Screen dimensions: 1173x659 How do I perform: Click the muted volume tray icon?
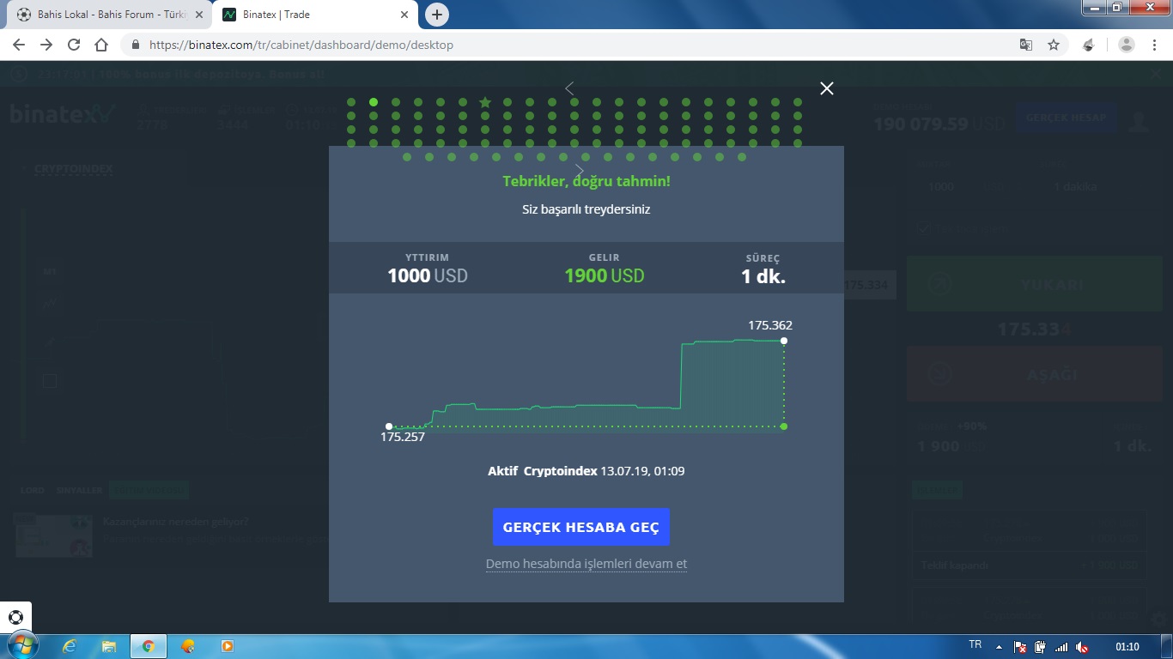[1083, 647]
